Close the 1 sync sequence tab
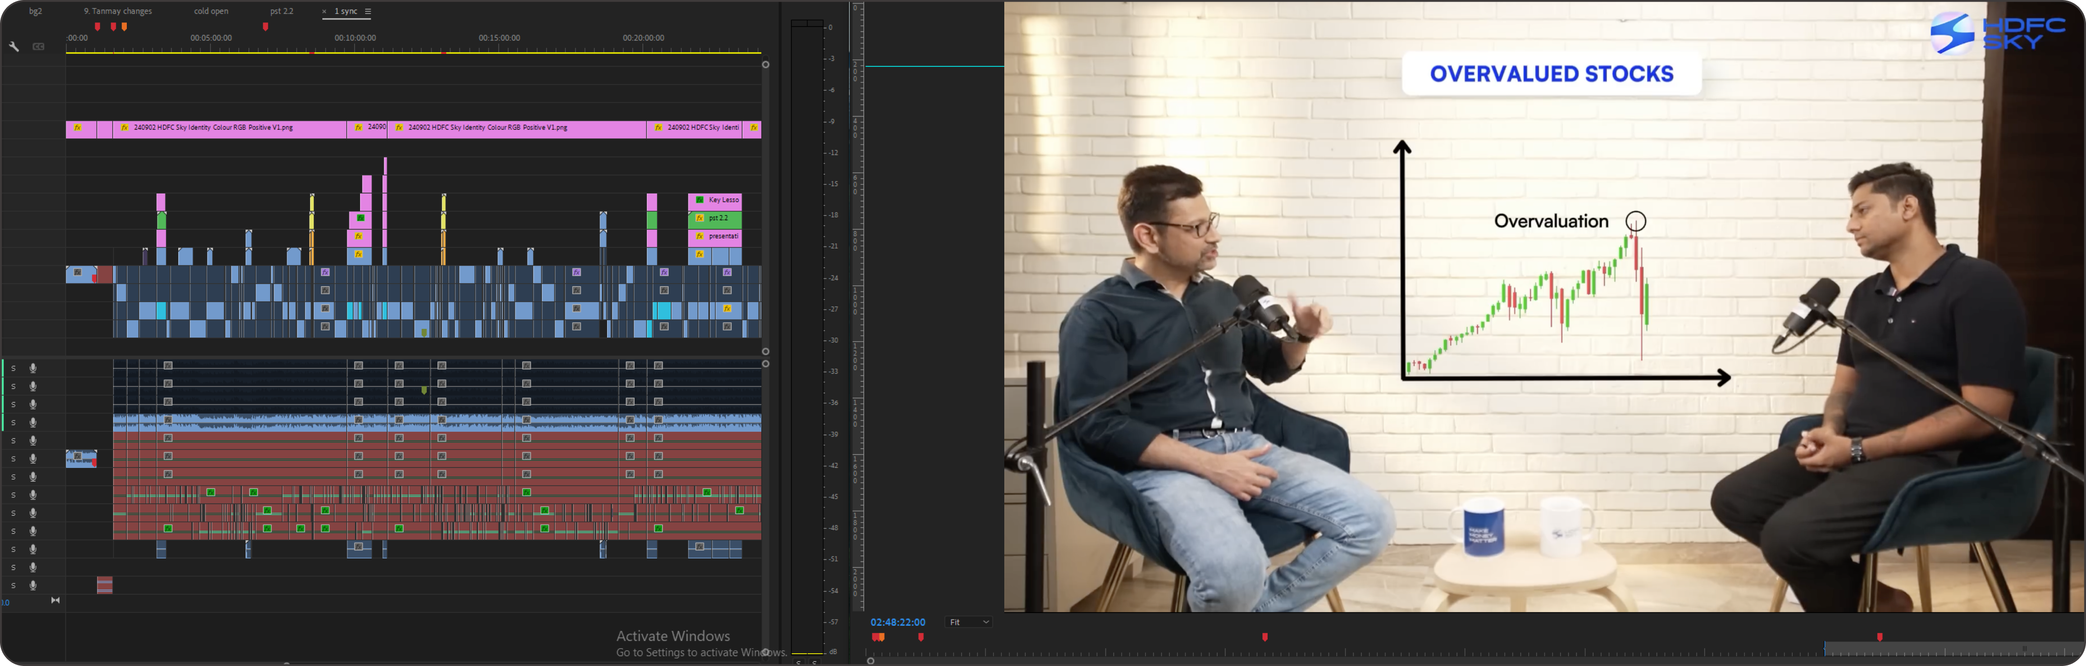This screenshot has height=666, width=2086. point(325,11)
